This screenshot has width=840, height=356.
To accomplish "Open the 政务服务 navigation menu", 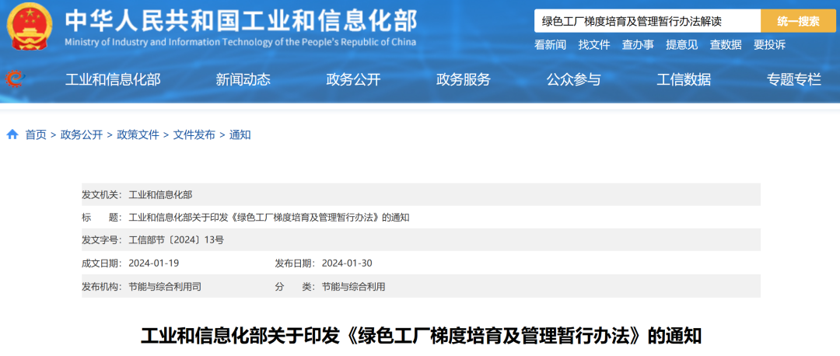I will point(464,79).
